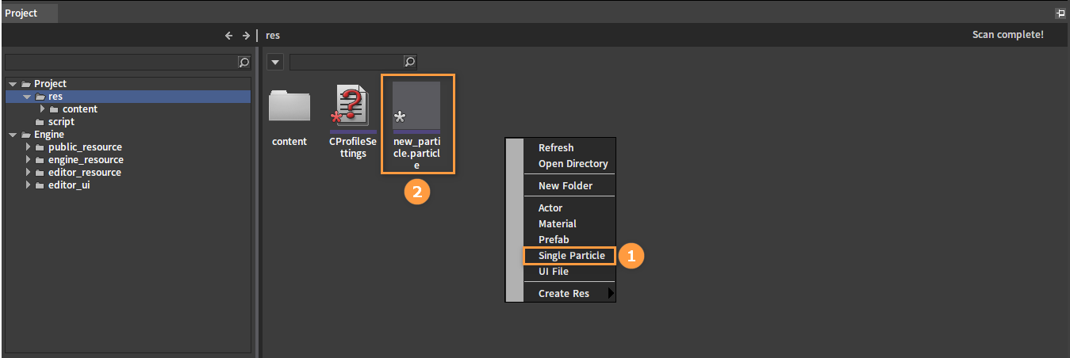This screenshot has height=358, width=1070.
Task: Expand the editor_resource node
Action: tap(28, 173)
